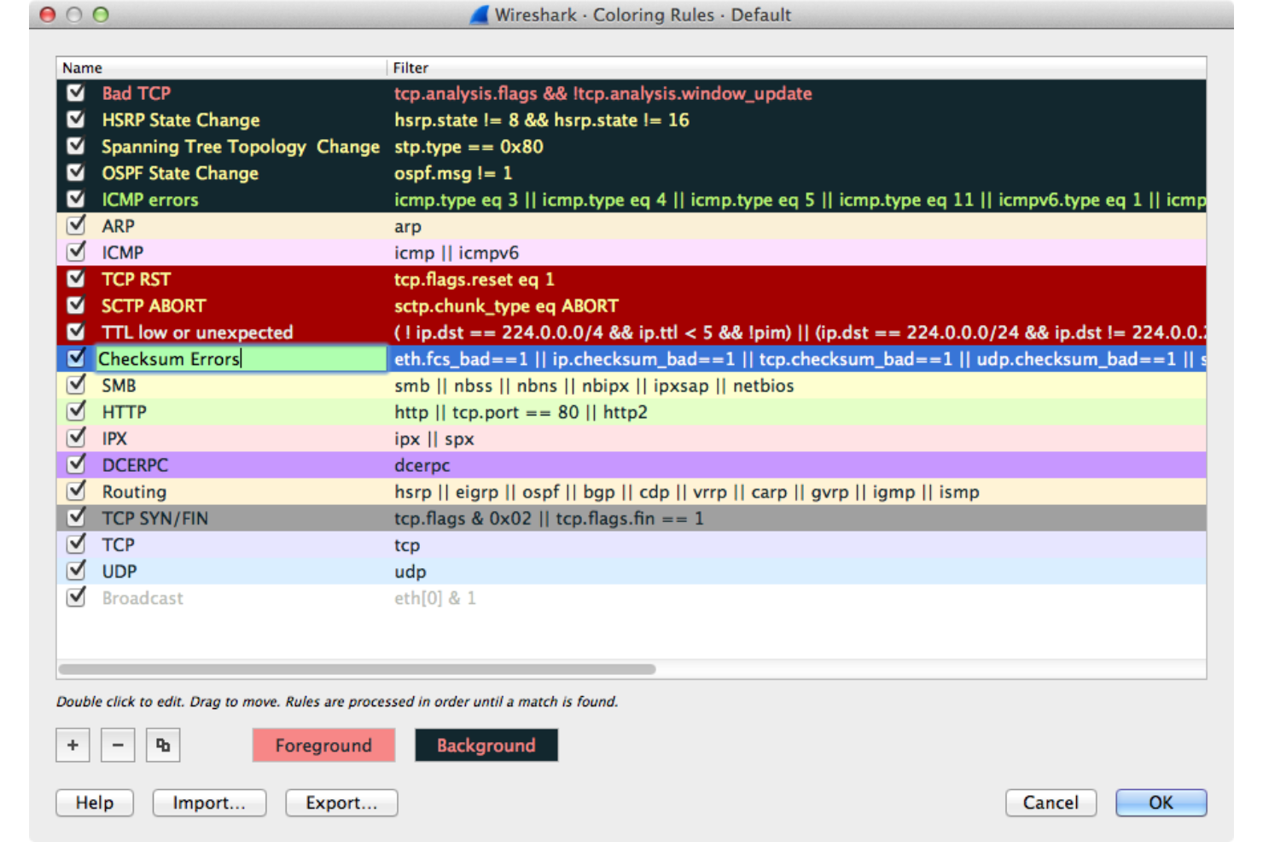Zoom the window with the green traffic light
Image resolution: width=1263 pixels, height=842 pixels.
[x=102, y=15]
